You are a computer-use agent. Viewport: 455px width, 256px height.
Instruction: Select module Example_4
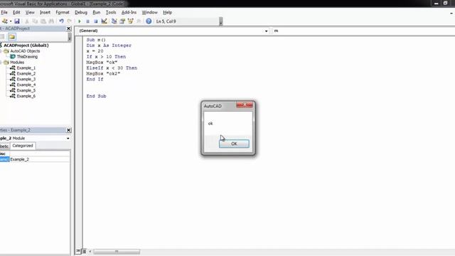pyautogui.click(x=26, y=85)
